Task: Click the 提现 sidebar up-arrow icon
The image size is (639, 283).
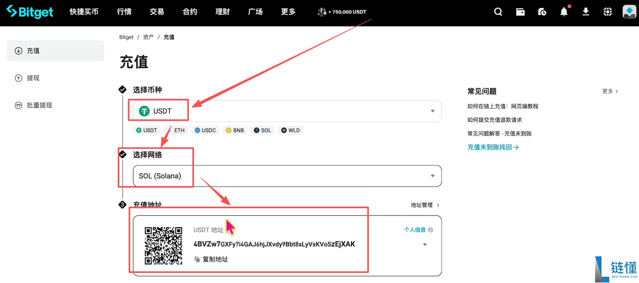Action: (x=18, y=78)
